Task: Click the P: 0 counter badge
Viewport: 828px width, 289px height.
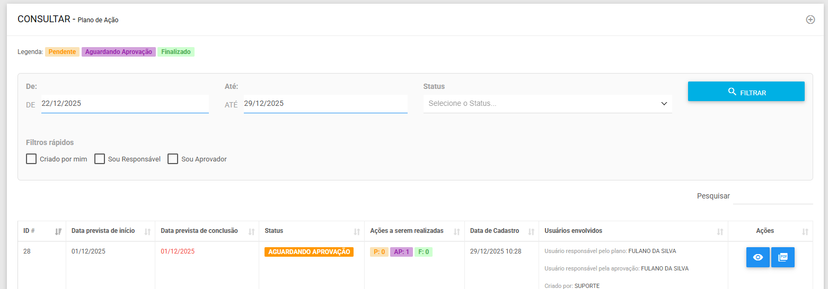Action: click(x=379, y=252)
